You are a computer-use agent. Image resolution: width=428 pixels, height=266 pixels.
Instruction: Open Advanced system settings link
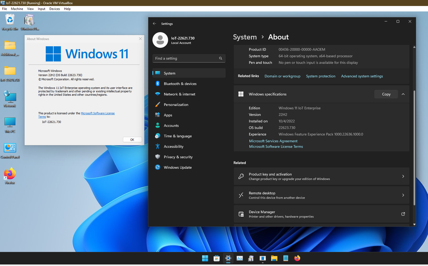362,76
